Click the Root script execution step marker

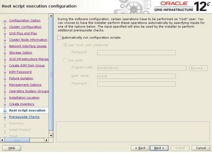click(5, 111)
